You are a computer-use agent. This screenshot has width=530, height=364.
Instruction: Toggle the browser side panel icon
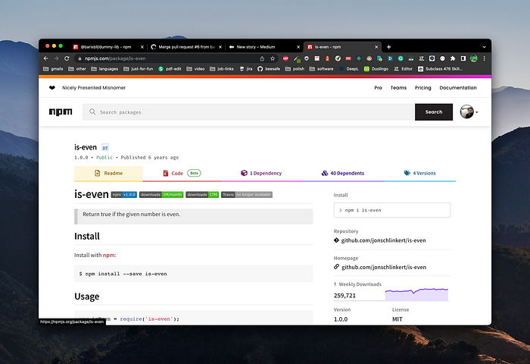[x=463, y=58]
